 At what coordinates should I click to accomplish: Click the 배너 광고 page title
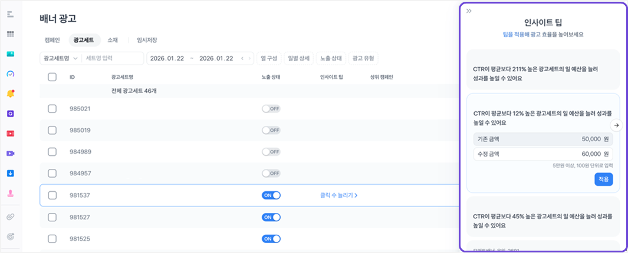click(58, 18)
